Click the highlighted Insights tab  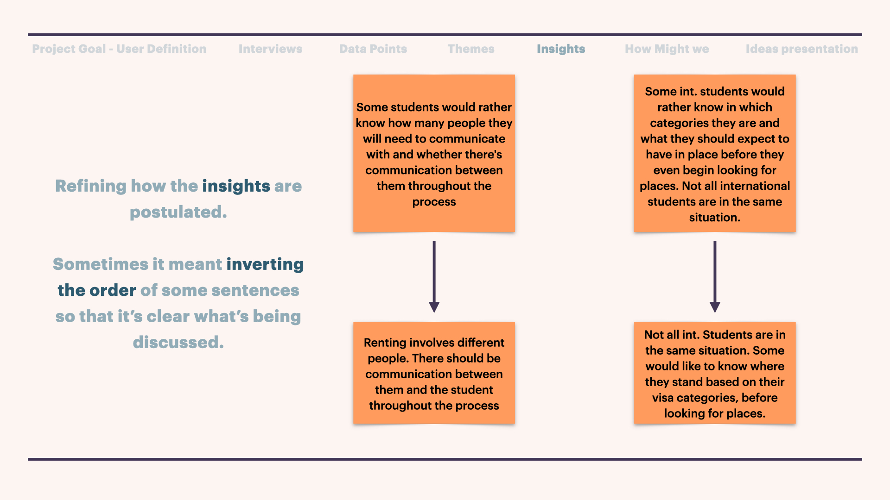coord(561,49)
